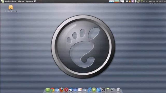Click the small white square tray icon
Viewport: 166px width, 93px height.
coord(127,1)
